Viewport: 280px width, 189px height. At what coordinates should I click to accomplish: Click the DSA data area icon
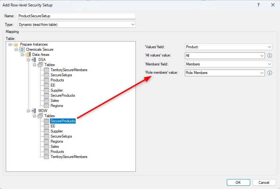[x=34, y=60]
